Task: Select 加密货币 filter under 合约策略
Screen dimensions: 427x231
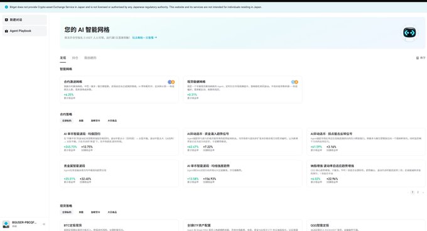Action: coord(95,121)
